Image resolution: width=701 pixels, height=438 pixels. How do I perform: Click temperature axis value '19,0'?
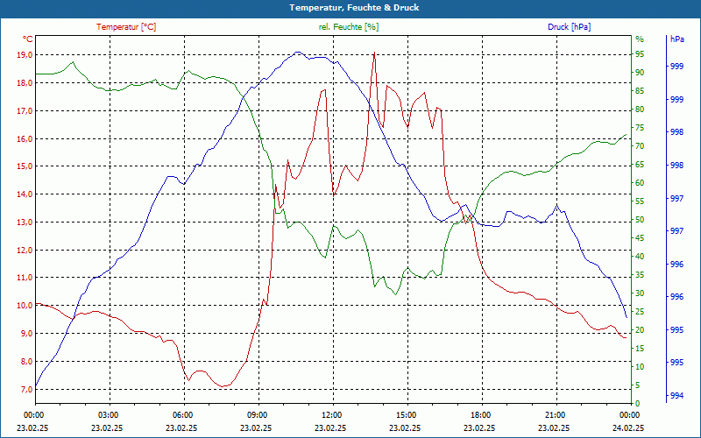(25, 55)
